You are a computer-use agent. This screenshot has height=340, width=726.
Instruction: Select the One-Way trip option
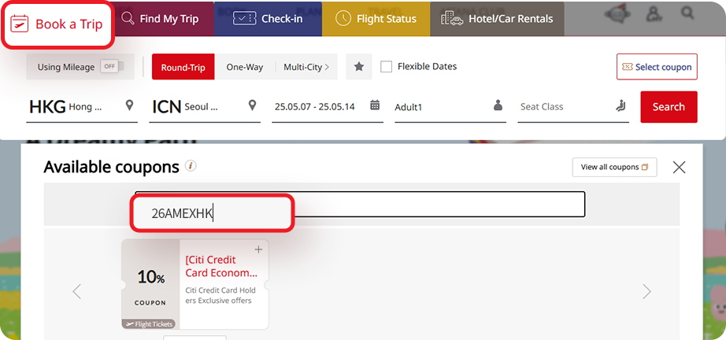[x=245, y=67]
